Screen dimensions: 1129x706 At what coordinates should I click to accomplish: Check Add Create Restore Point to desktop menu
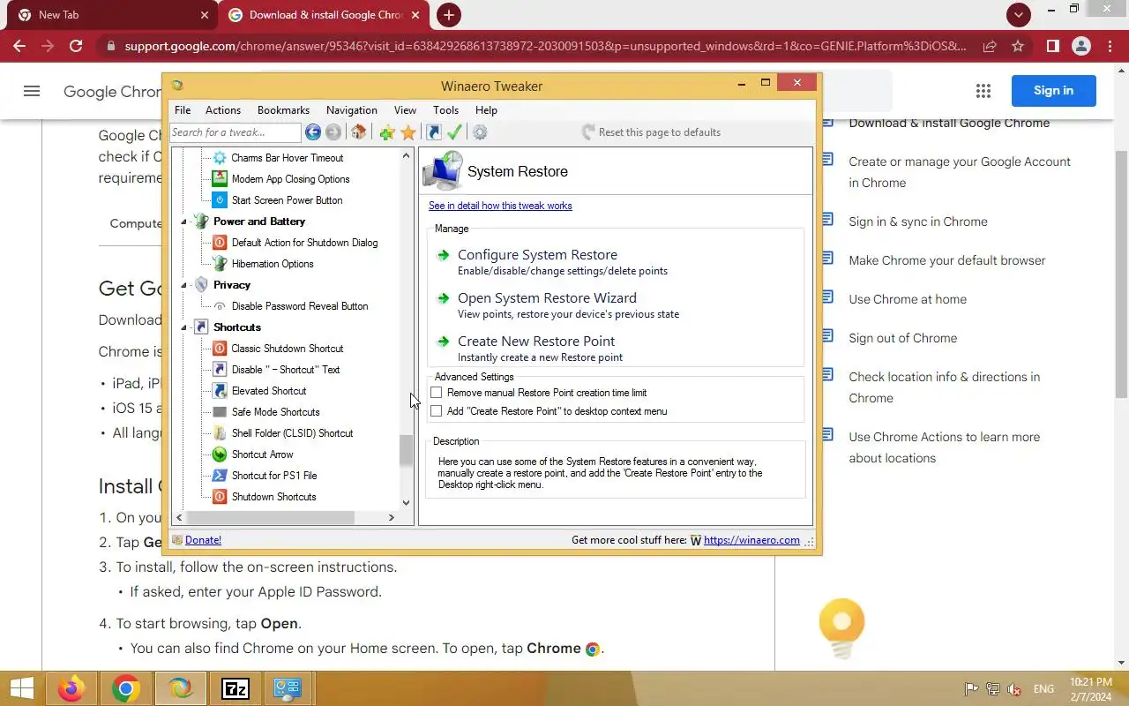tap(436, 411)
